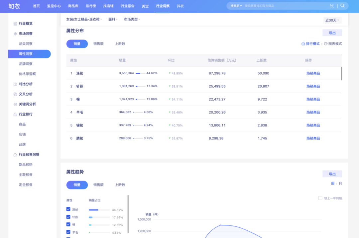The width and height of the screenshot is (359, 238).
Task: Click the 行业预售洞察 sidebar icon
Action: (15, 155)
